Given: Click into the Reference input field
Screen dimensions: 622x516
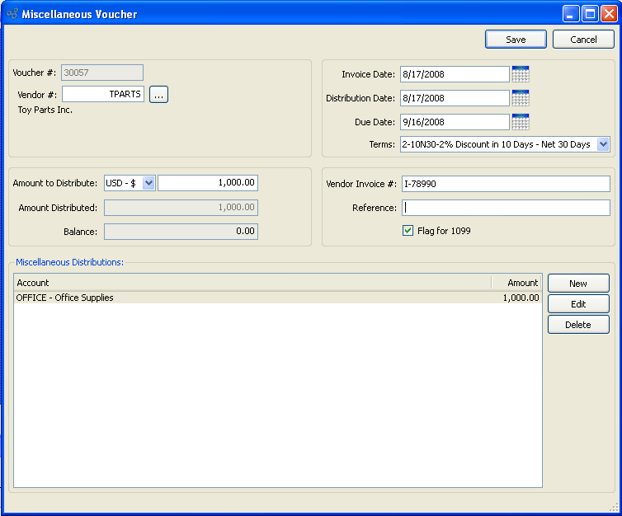Looking at the screenshot, I should [506, 208].
